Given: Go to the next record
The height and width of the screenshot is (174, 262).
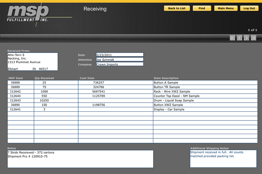Looking at the screenshot, I should 247,38.
